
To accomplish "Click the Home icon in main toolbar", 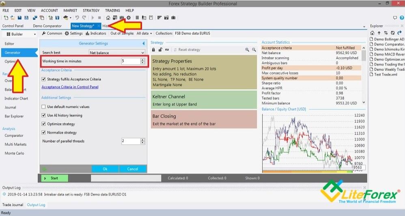I will (108, 18).
